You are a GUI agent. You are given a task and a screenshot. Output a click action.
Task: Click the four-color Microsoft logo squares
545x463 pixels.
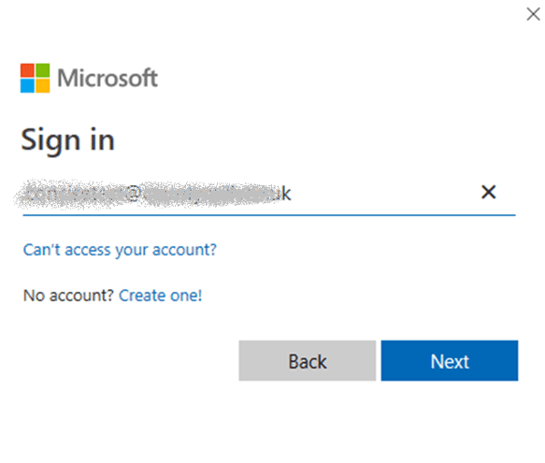tap(35, 78)
